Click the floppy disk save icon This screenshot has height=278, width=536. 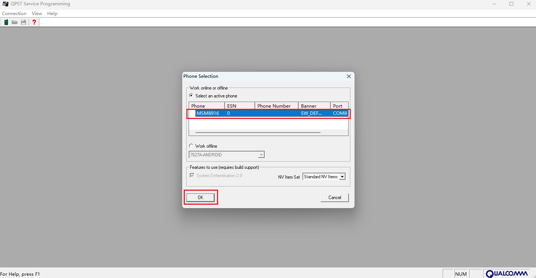pyautogui.click(x=23, y=22)
